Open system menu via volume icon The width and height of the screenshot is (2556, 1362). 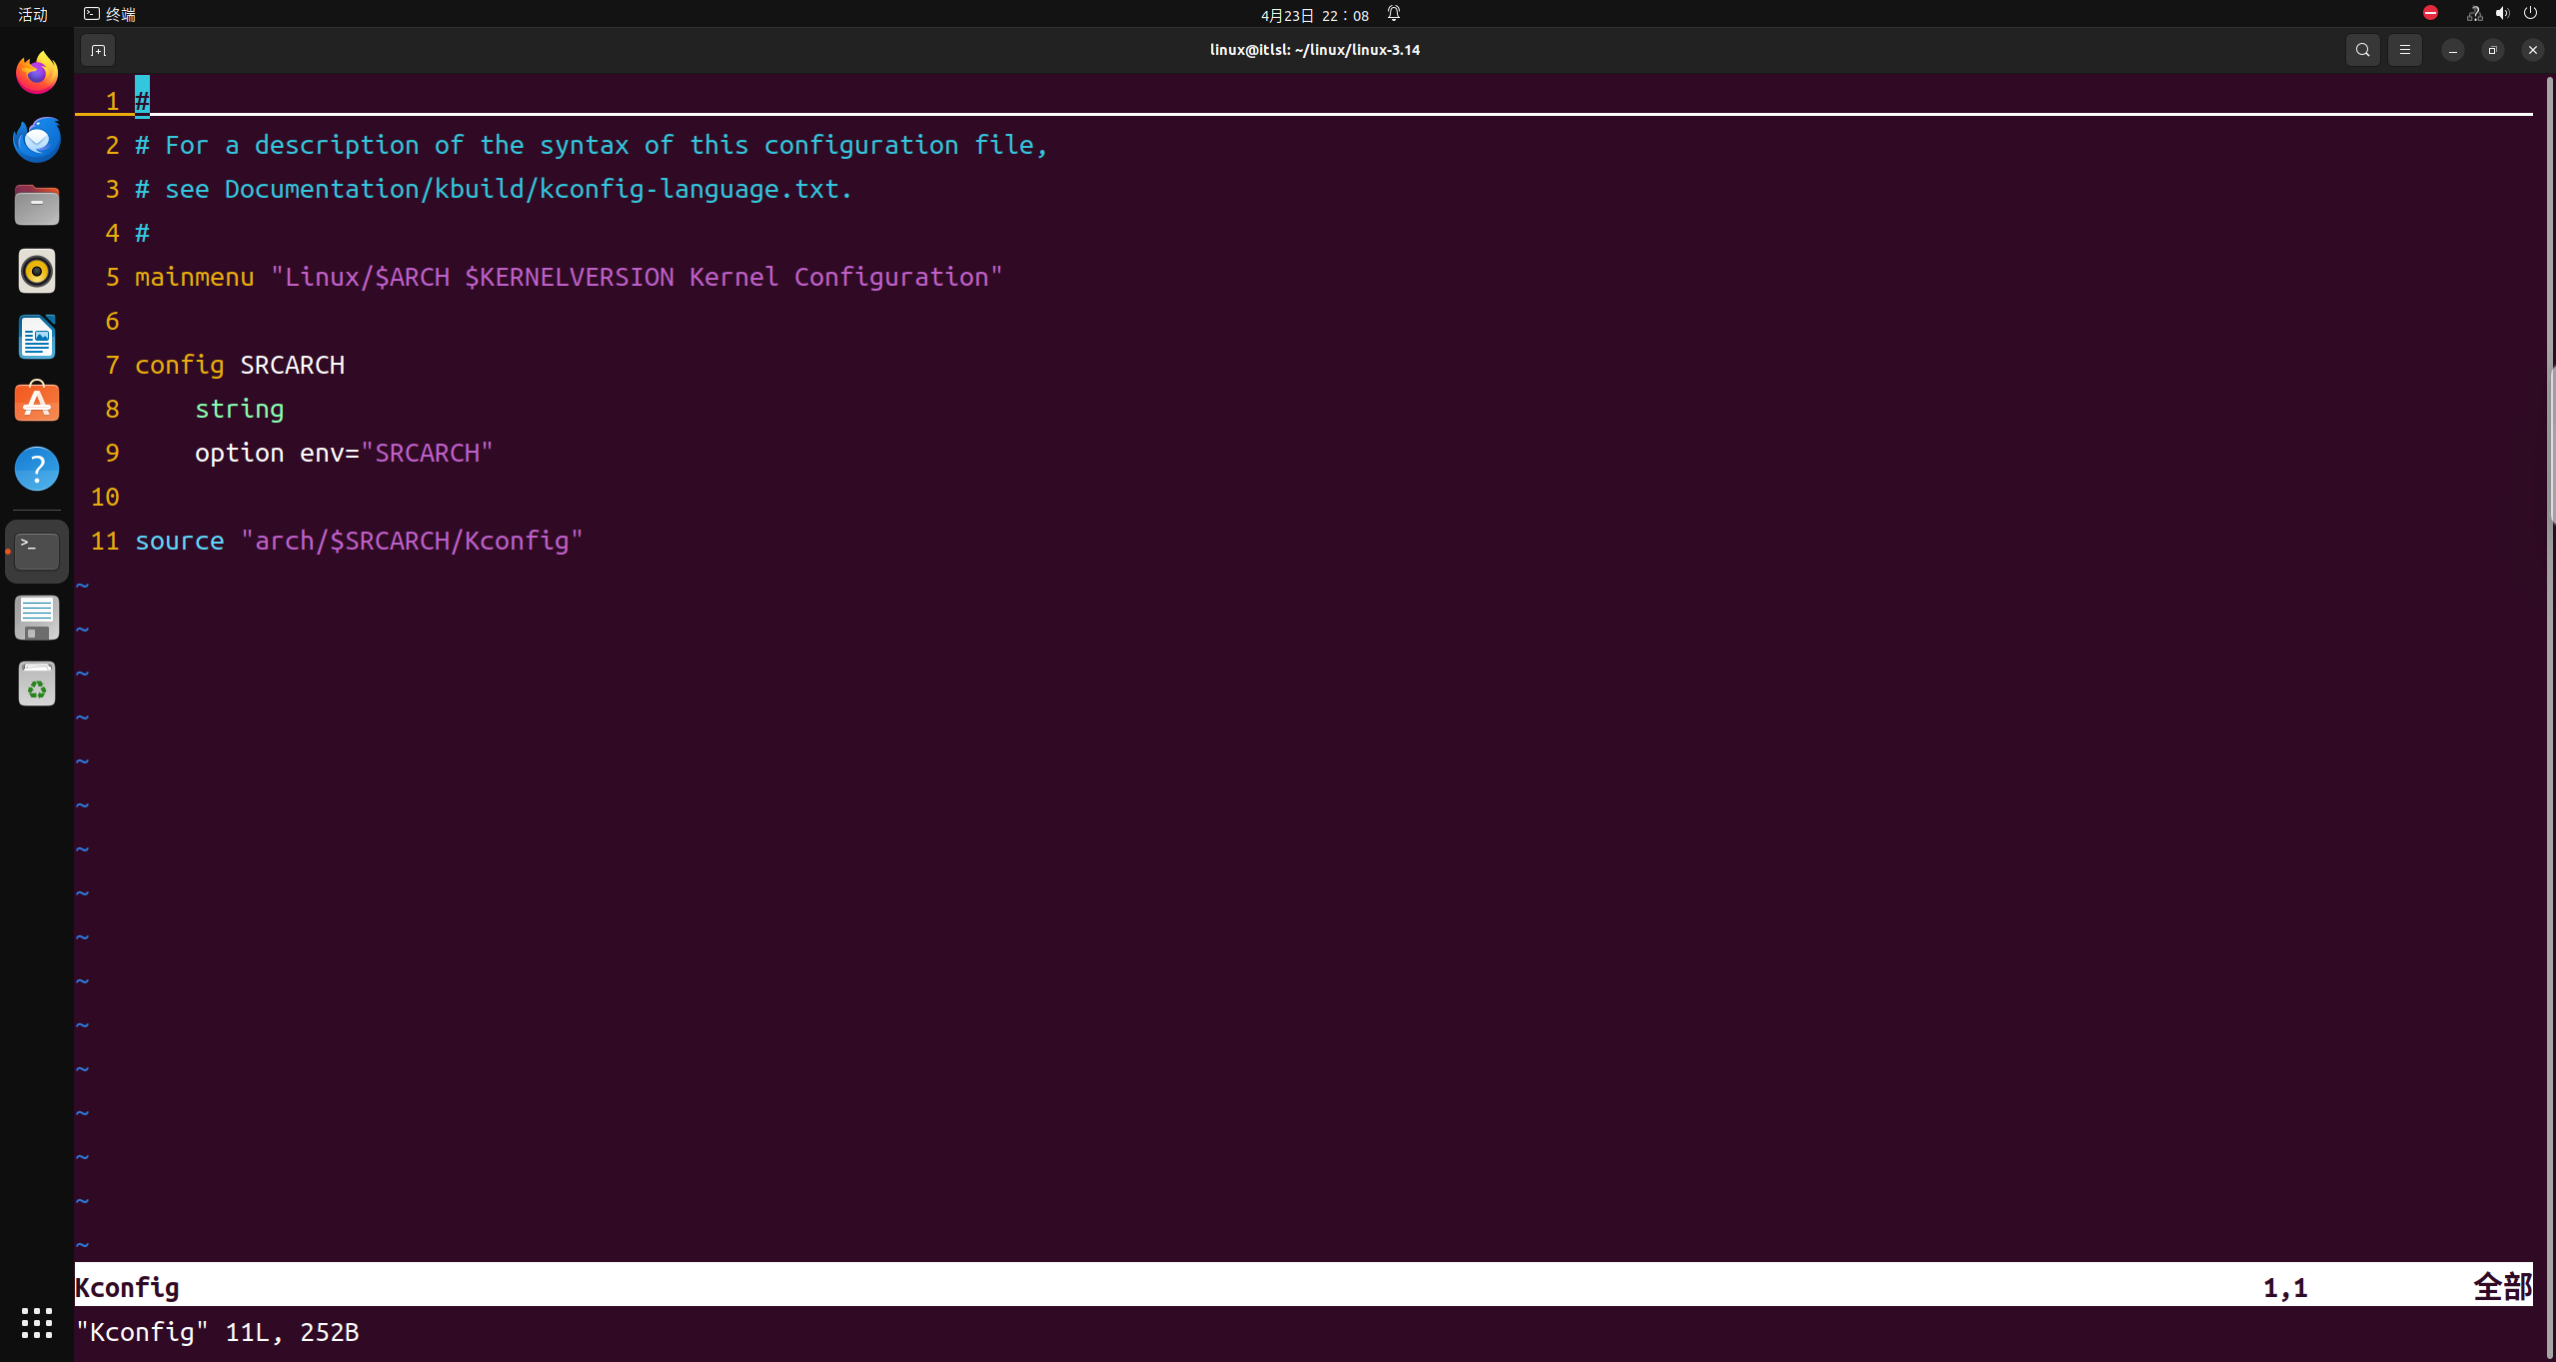pyautogui.click(x=2502, y=14)
